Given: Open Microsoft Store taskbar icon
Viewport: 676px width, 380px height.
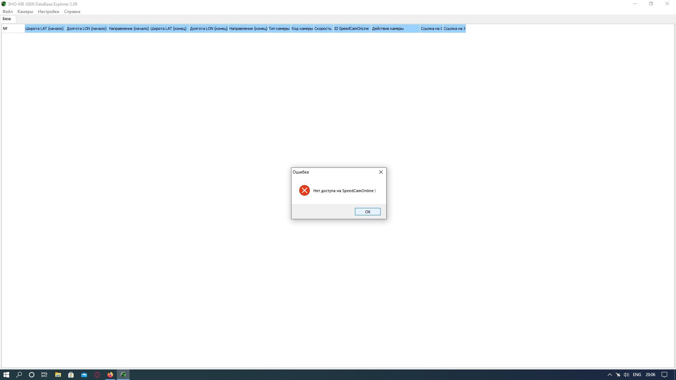Looking at the screenshot, I should click(x=71, y=375).
